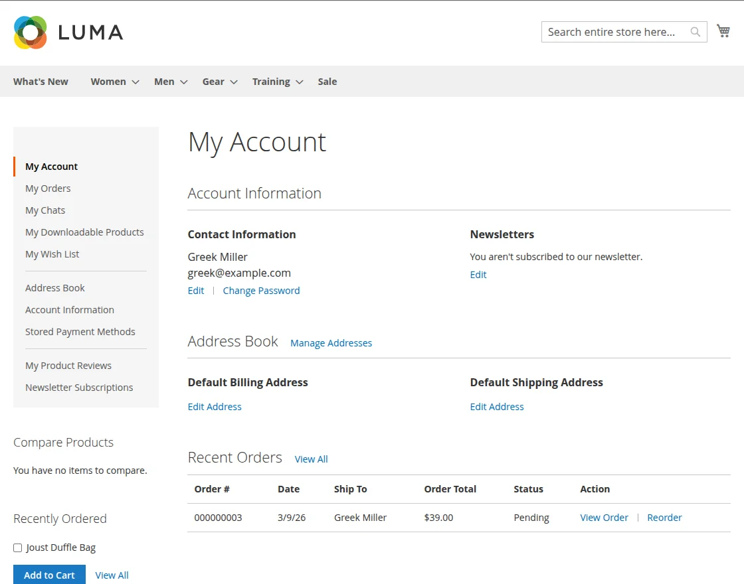
Task: Check the Joust Duffle Bag checkbox
Action: (18, 547)
